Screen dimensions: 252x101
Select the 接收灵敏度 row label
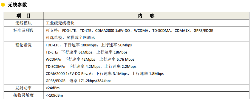tap(24, 95)
